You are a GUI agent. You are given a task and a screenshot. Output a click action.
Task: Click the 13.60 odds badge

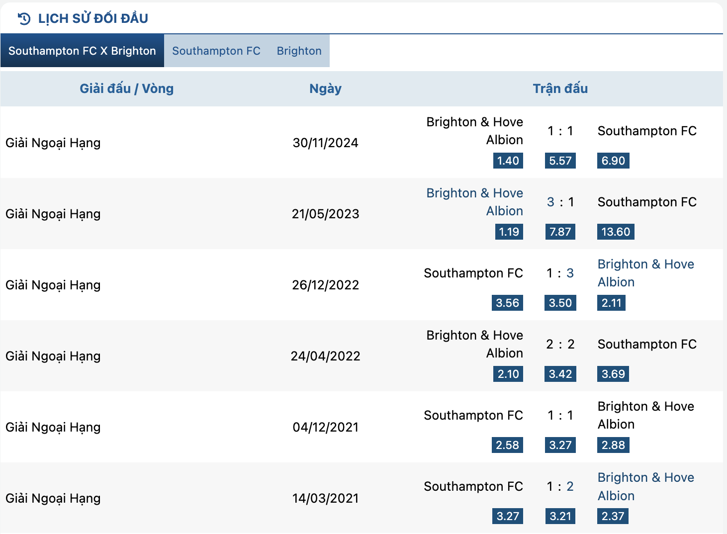[x=616, y=232]
